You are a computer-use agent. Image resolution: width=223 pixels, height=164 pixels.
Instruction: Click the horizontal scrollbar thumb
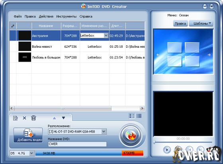(63, 108)
